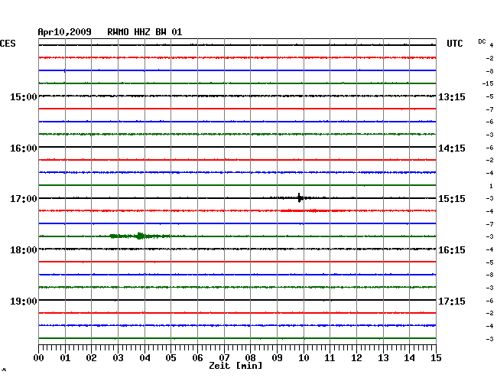The image size is (497, 378).
Task: Click the DC value 4 at top
Action: click(x=492, y=45)
